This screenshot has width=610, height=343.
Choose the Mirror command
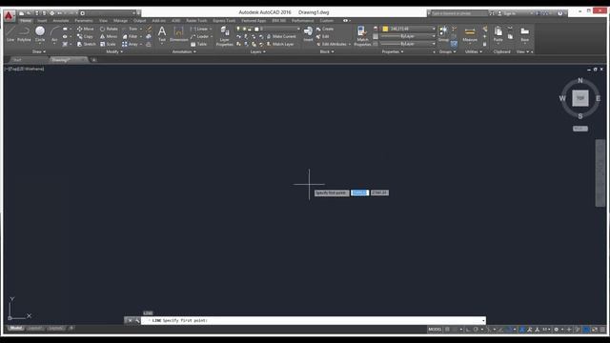108,36
